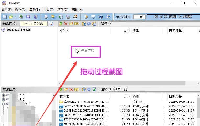
Task: Click the Convert image format icon
Action: [x=53, y=17]
